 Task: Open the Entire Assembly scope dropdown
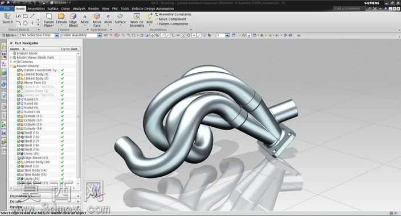[x=100, y=35]
